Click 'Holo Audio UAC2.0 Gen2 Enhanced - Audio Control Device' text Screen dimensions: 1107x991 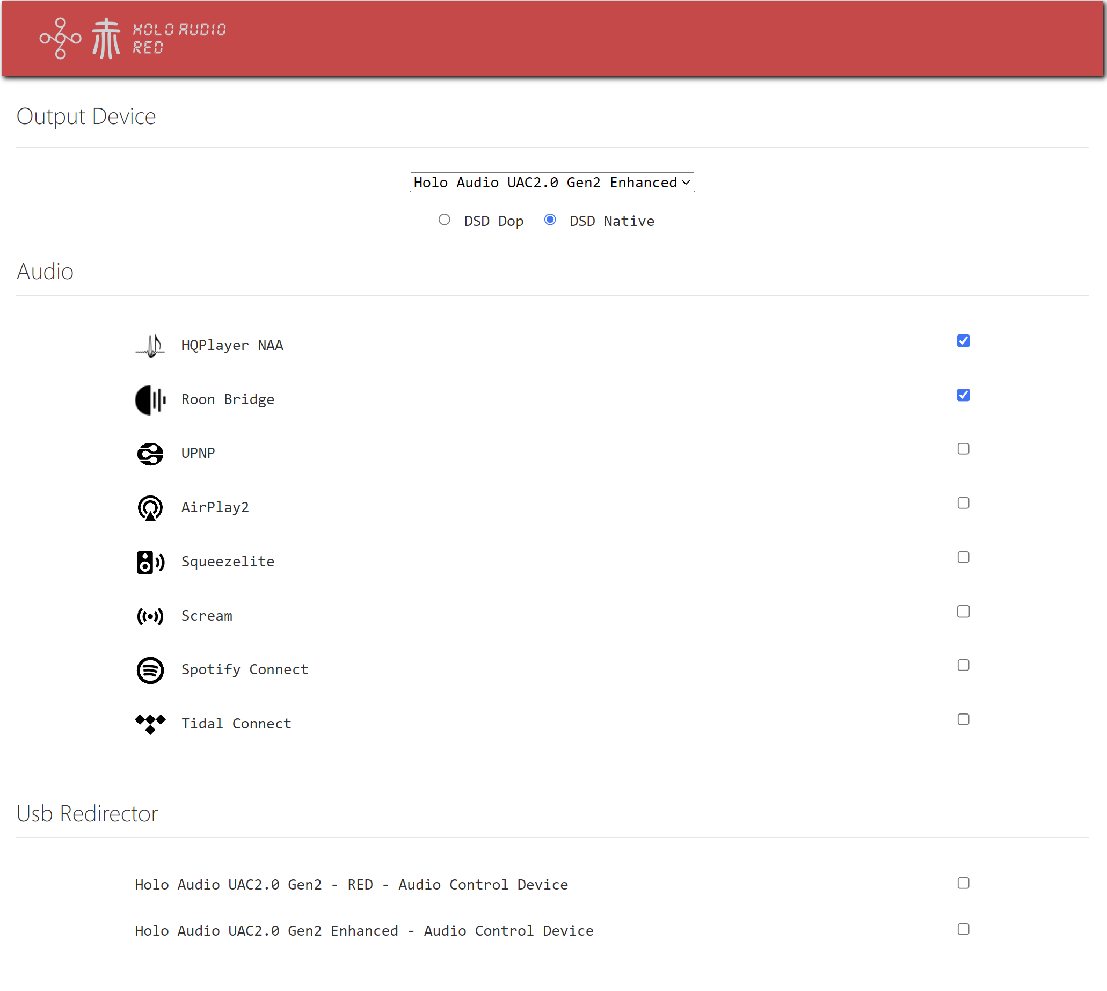tap(364, 931)
